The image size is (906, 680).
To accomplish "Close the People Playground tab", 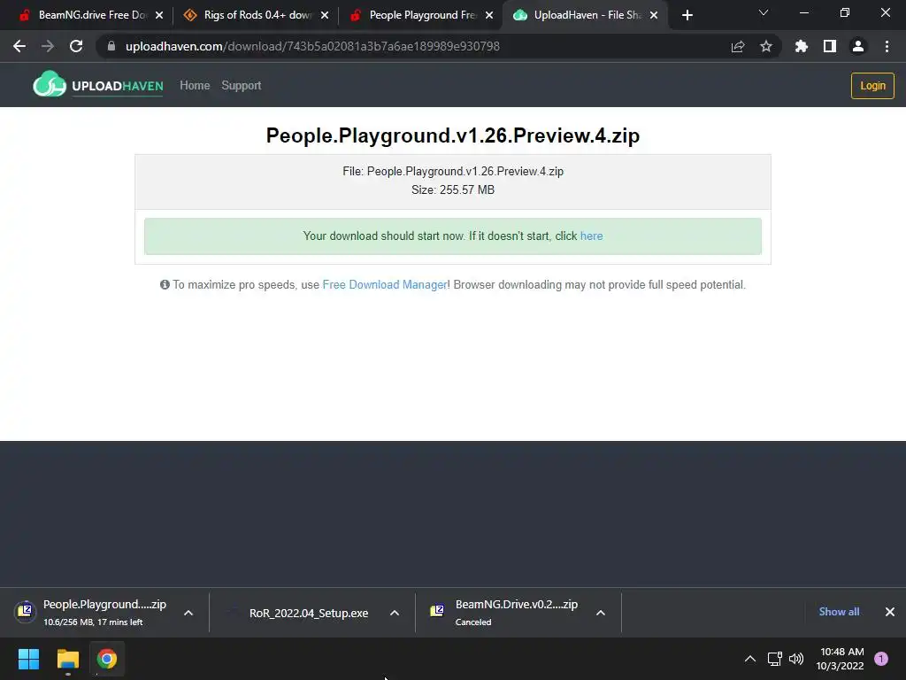I will [489, 15].
